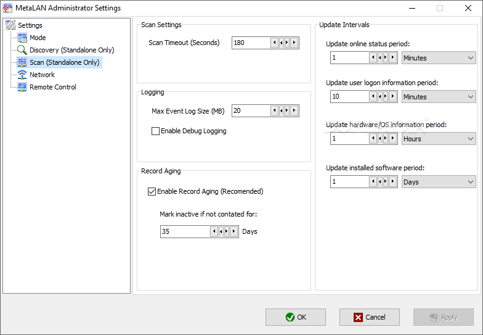Increase Max Event Log Size using outer right arrow
Screen dimensions: 483x335
point(294,110)
